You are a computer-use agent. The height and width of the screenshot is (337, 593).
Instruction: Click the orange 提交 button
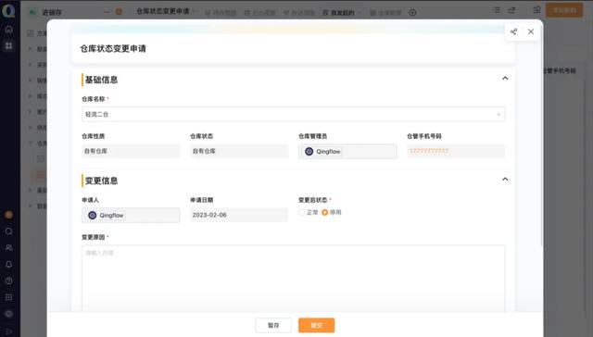(x=317, y=325)
